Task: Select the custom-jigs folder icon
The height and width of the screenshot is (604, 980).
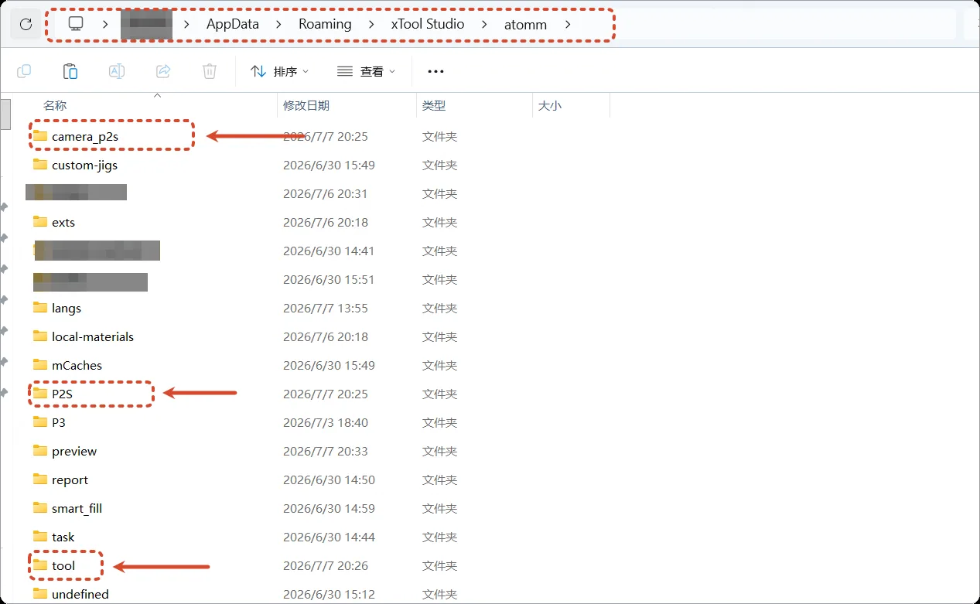Action: click(40, 165)
